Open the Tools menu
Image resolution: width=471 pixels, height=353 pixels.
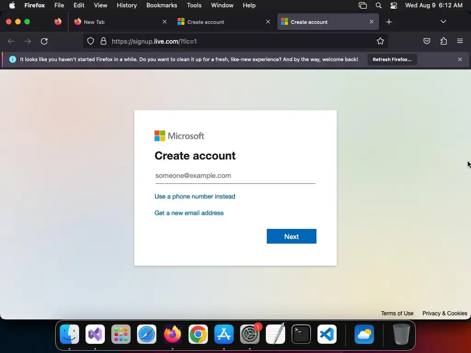pos(194,5)
